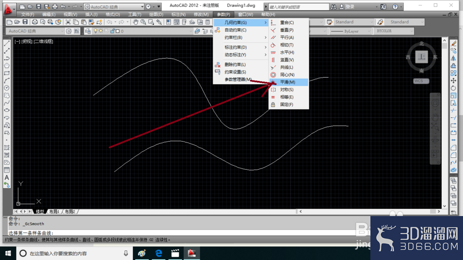Screen dimensions: 463x260
Task: Click the Workspace Settings gear icon
Action: point(69,31)
